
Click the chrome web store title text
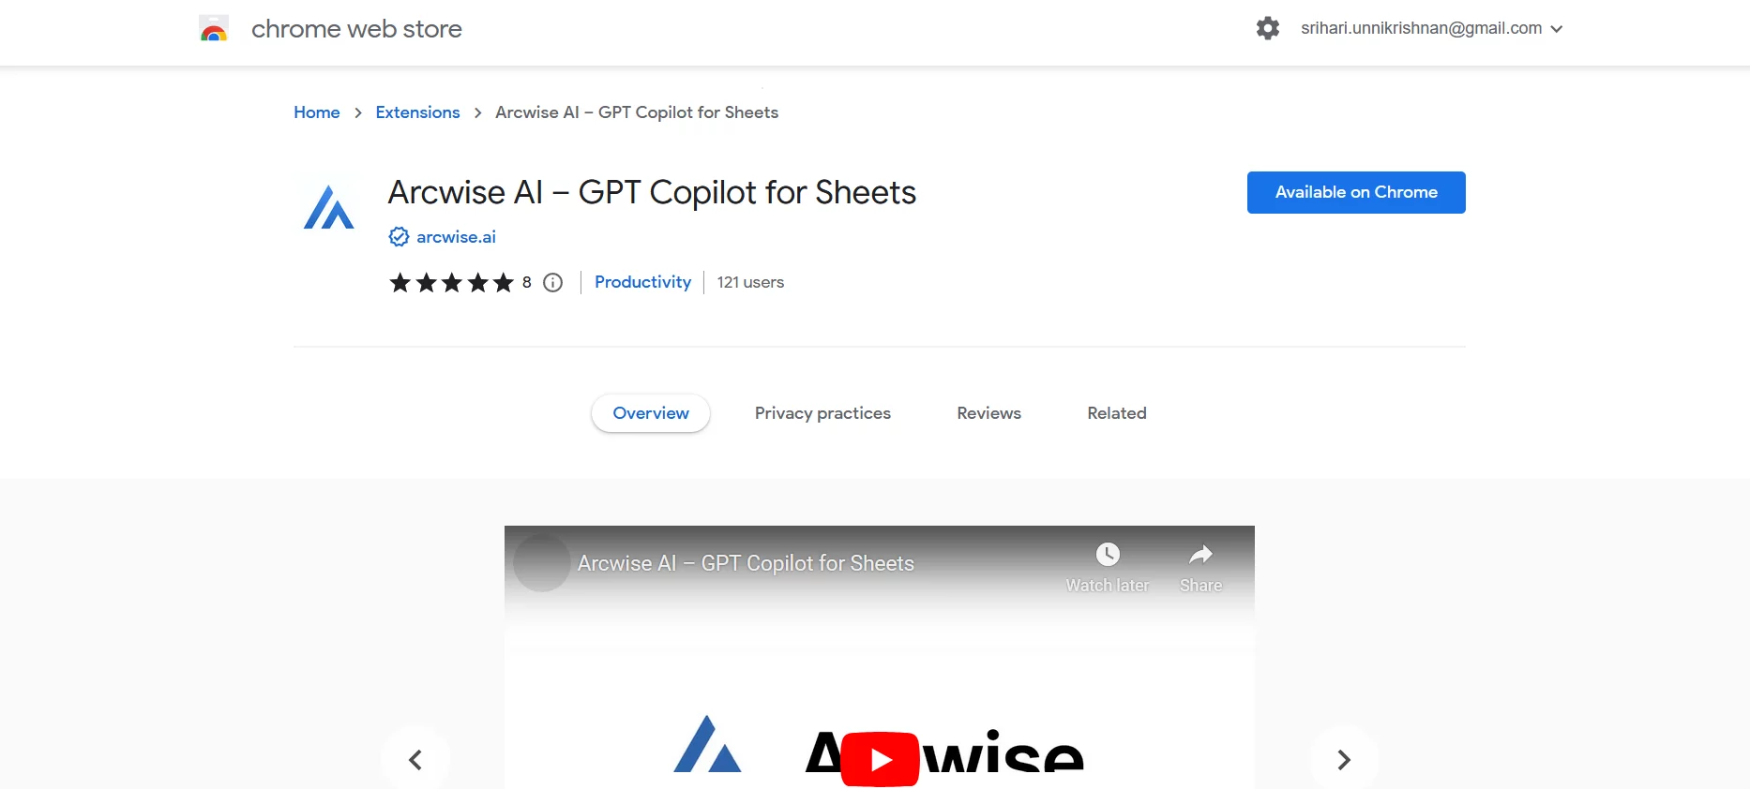(356, 29)
